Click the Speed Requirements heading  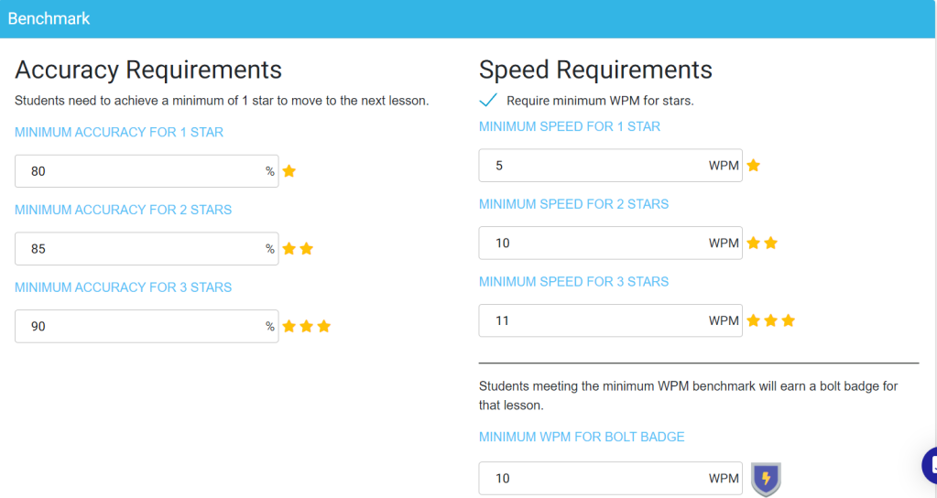click(x=595, y=70)
